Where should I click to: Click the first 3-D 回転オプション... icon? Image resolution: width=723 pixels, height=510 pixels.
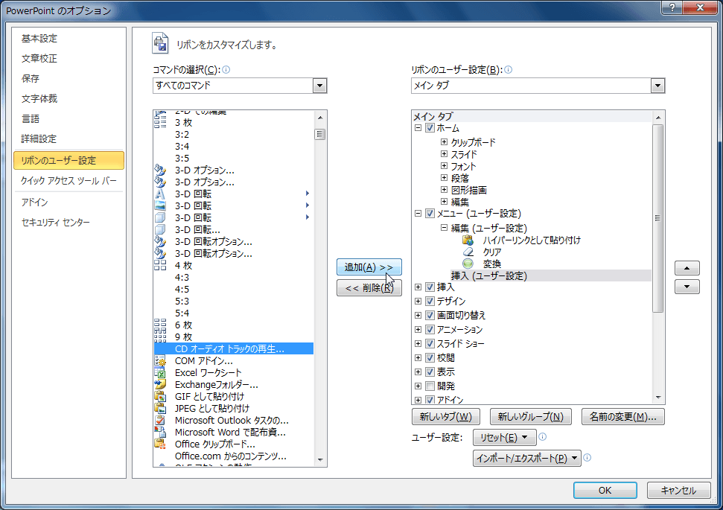160,242
